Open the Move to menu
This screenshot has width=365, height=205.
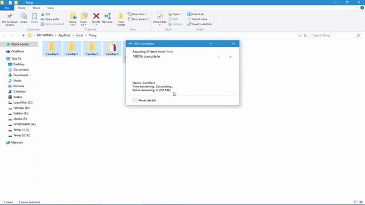[x=73, y=19]
